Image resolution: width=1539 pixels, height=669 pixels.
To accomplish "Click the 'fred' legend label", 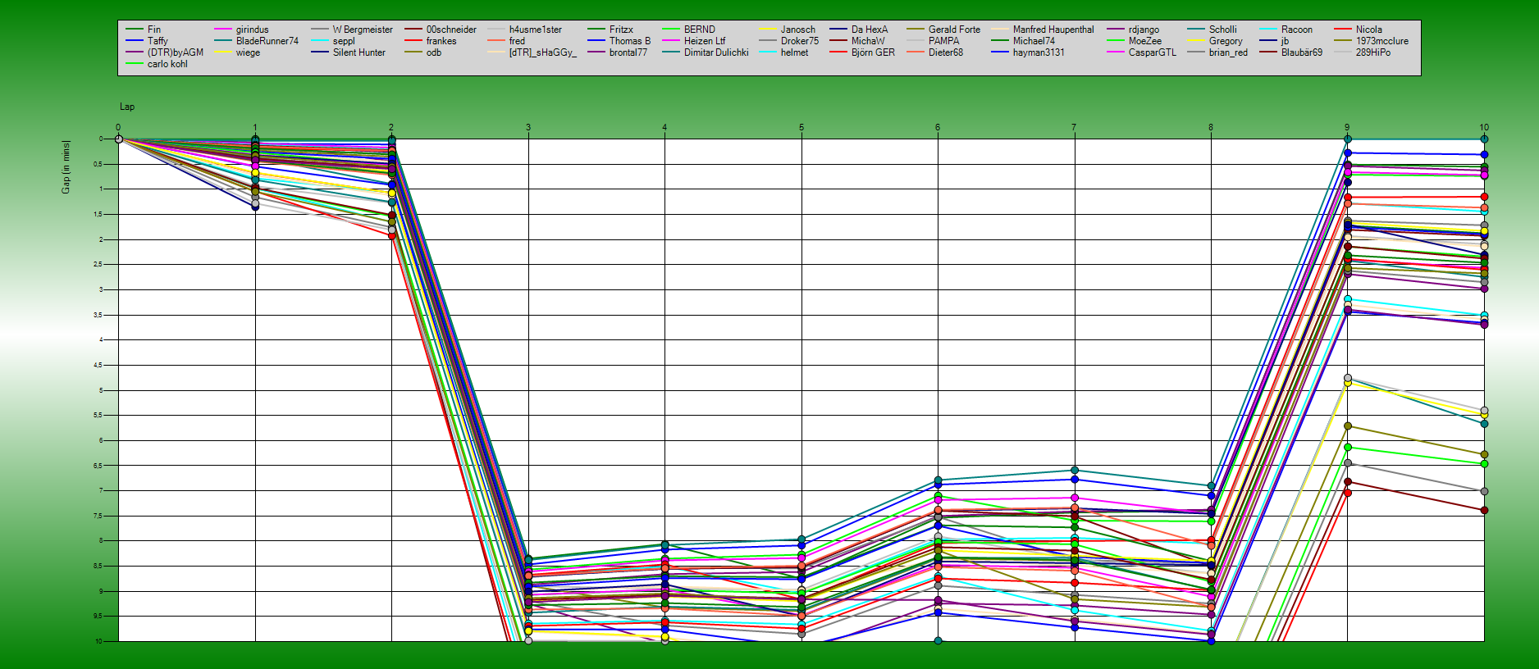I will click(x=517, y=41).
